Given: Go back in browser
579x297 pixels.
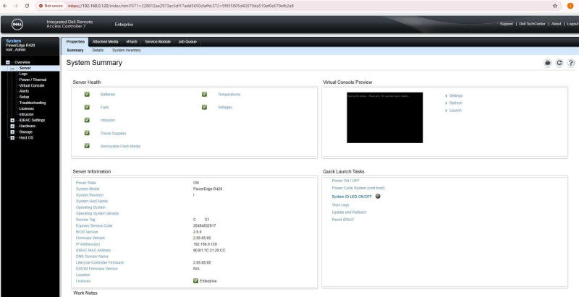Looking at the screenshot, I should pyautogui.click(x=5, y=6).
